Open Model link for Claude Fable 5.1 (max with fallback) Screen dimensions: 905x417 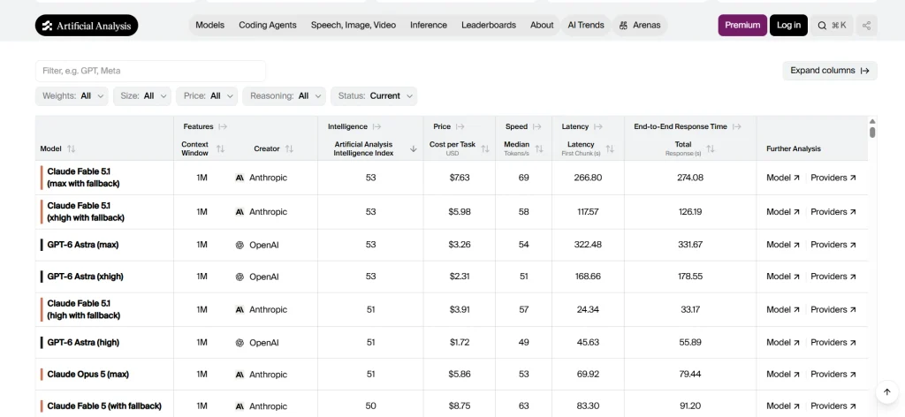pyautogui.click(x=783, y=178)
